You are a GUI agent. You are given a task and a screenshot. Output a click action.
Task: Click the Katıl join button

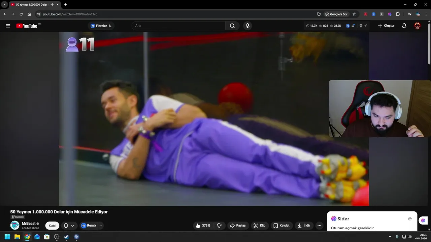(52, 226)
